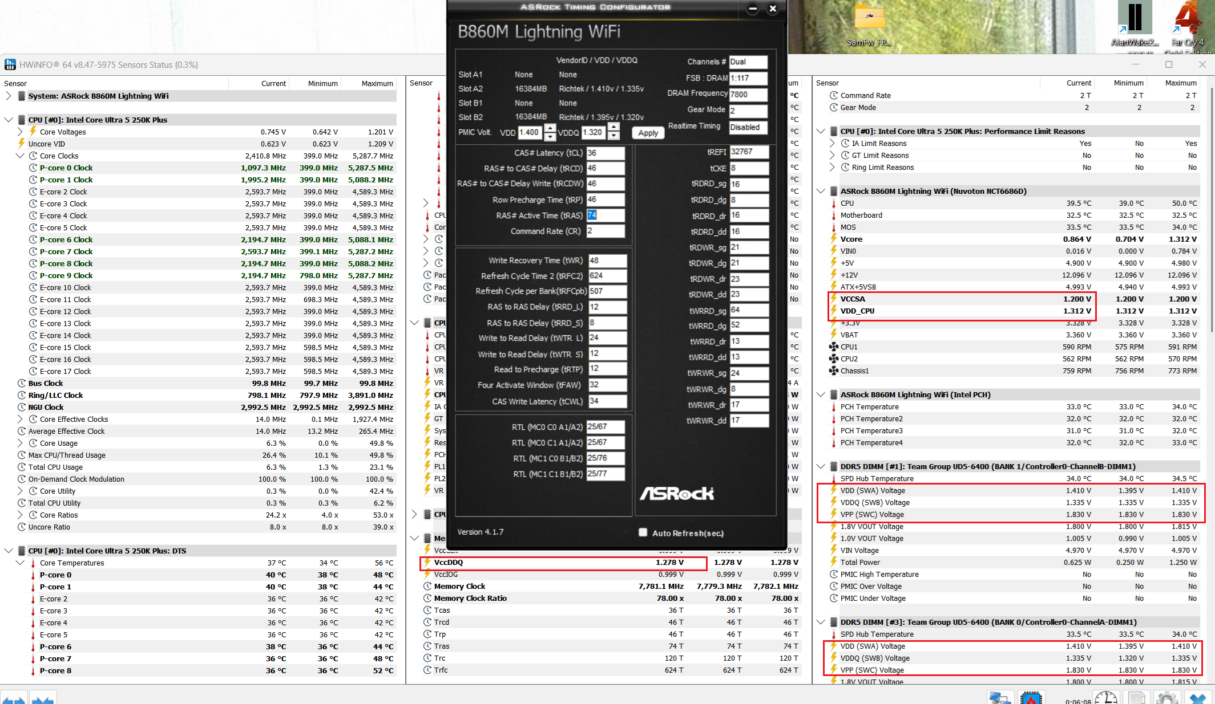Click the lightning icon beside Uncore VID

(22, 144)
